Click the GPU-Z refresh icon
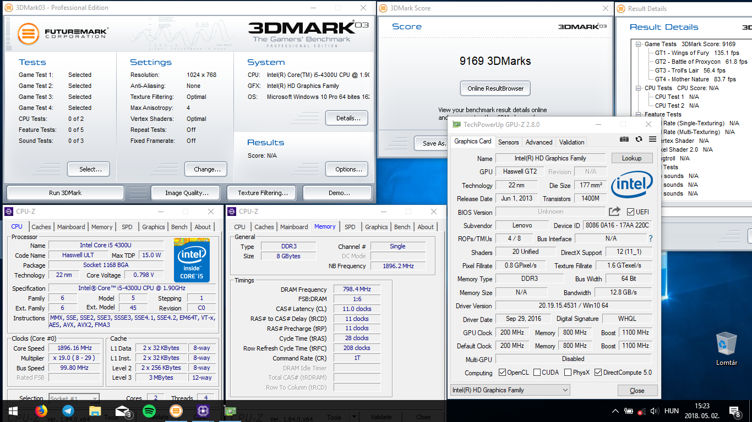Viewport: 752px width, 422px height. click(639, 140)
